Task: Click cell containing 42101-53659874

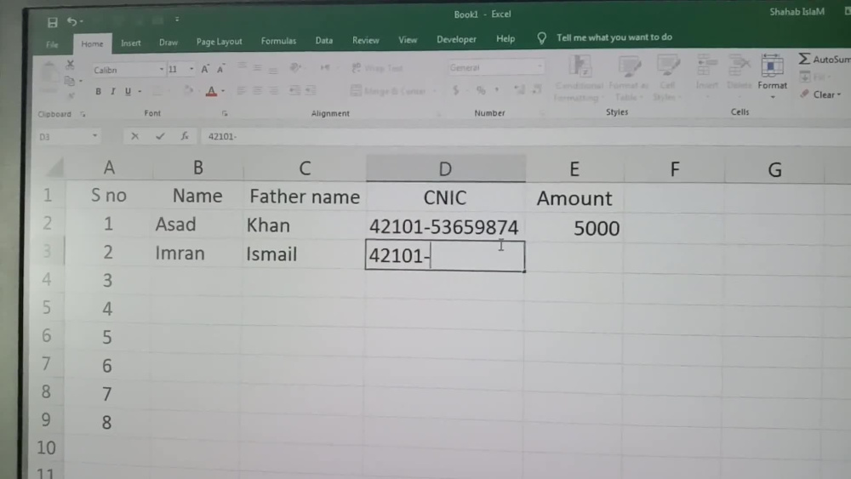Action: (x=444, y=227)
